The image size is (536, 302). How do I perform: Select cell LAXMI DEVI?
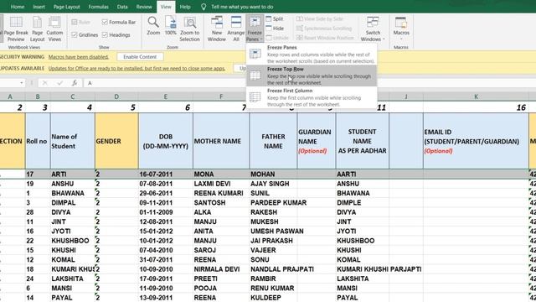(221, 184)
